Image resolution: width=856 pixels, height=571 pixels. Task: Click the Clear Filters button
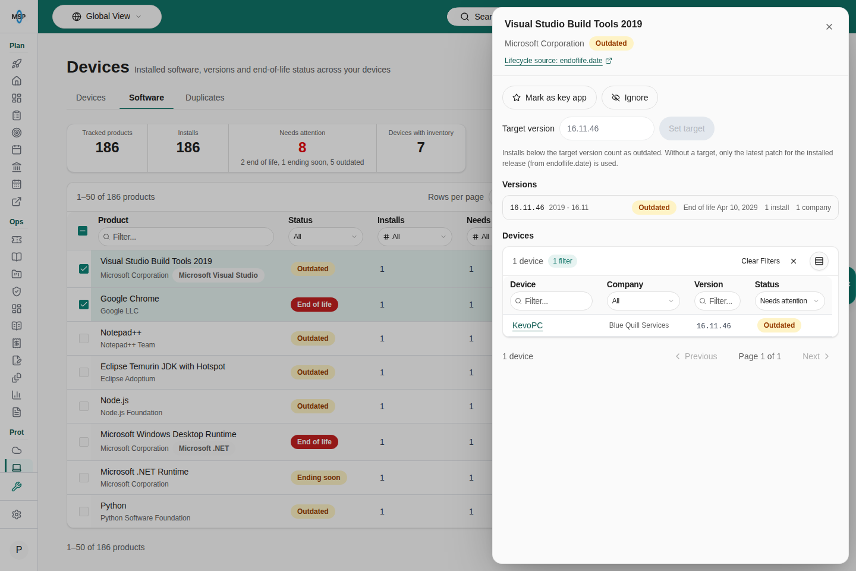click(769, 261)
